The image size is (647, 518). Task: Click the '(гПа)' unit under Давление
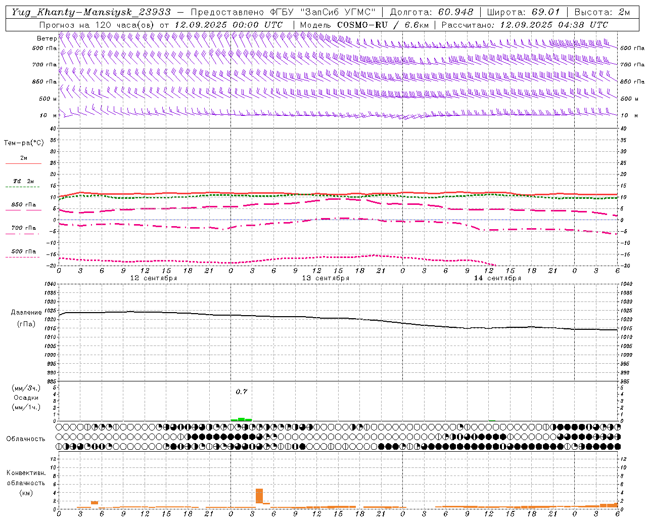click(26, 324)
